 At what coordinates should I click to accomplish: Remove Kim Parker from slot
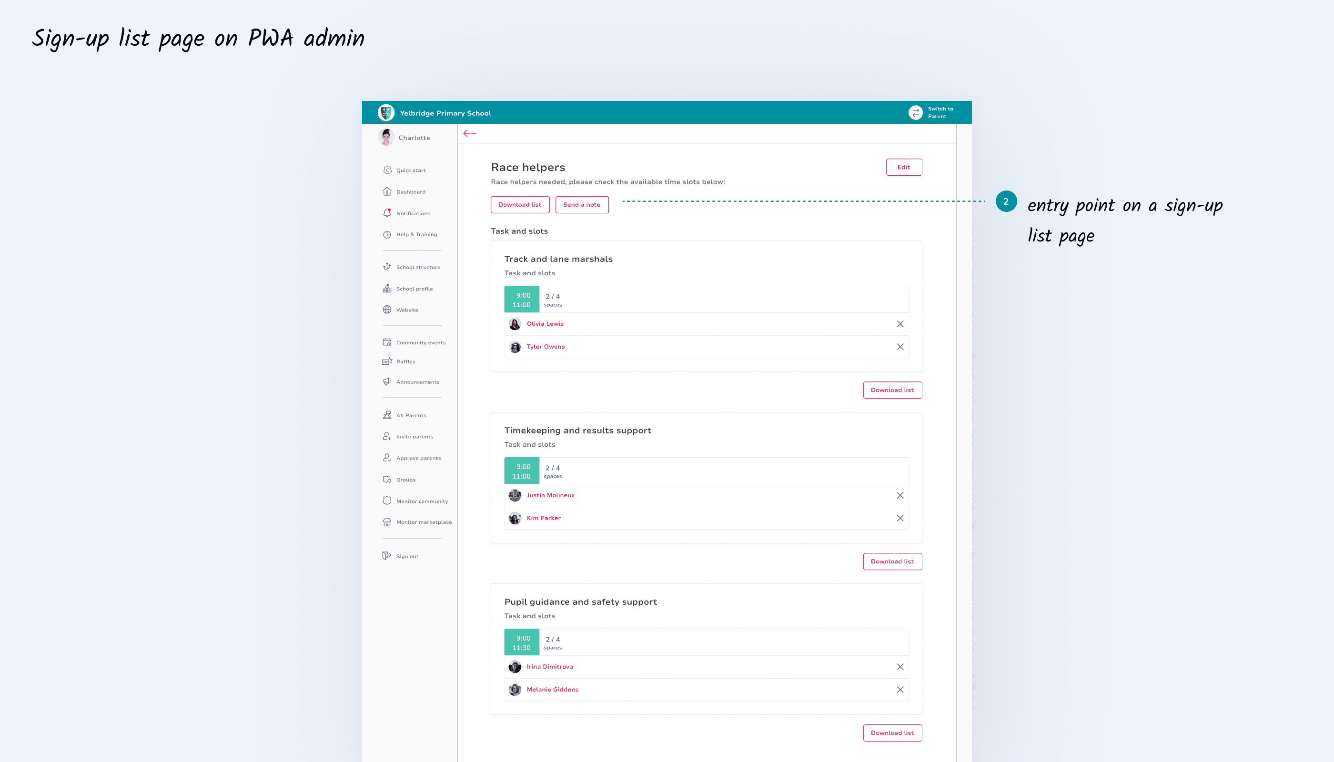tap(900, 518)
